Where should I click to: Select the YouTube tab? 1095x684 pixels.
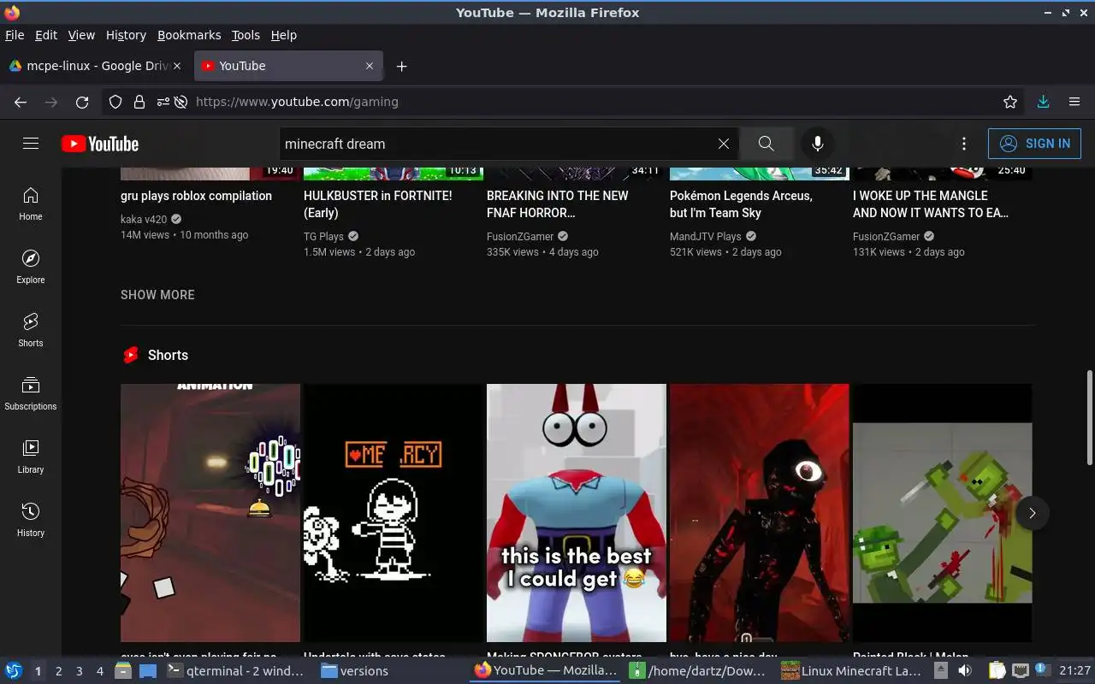(x=288, y=66)
